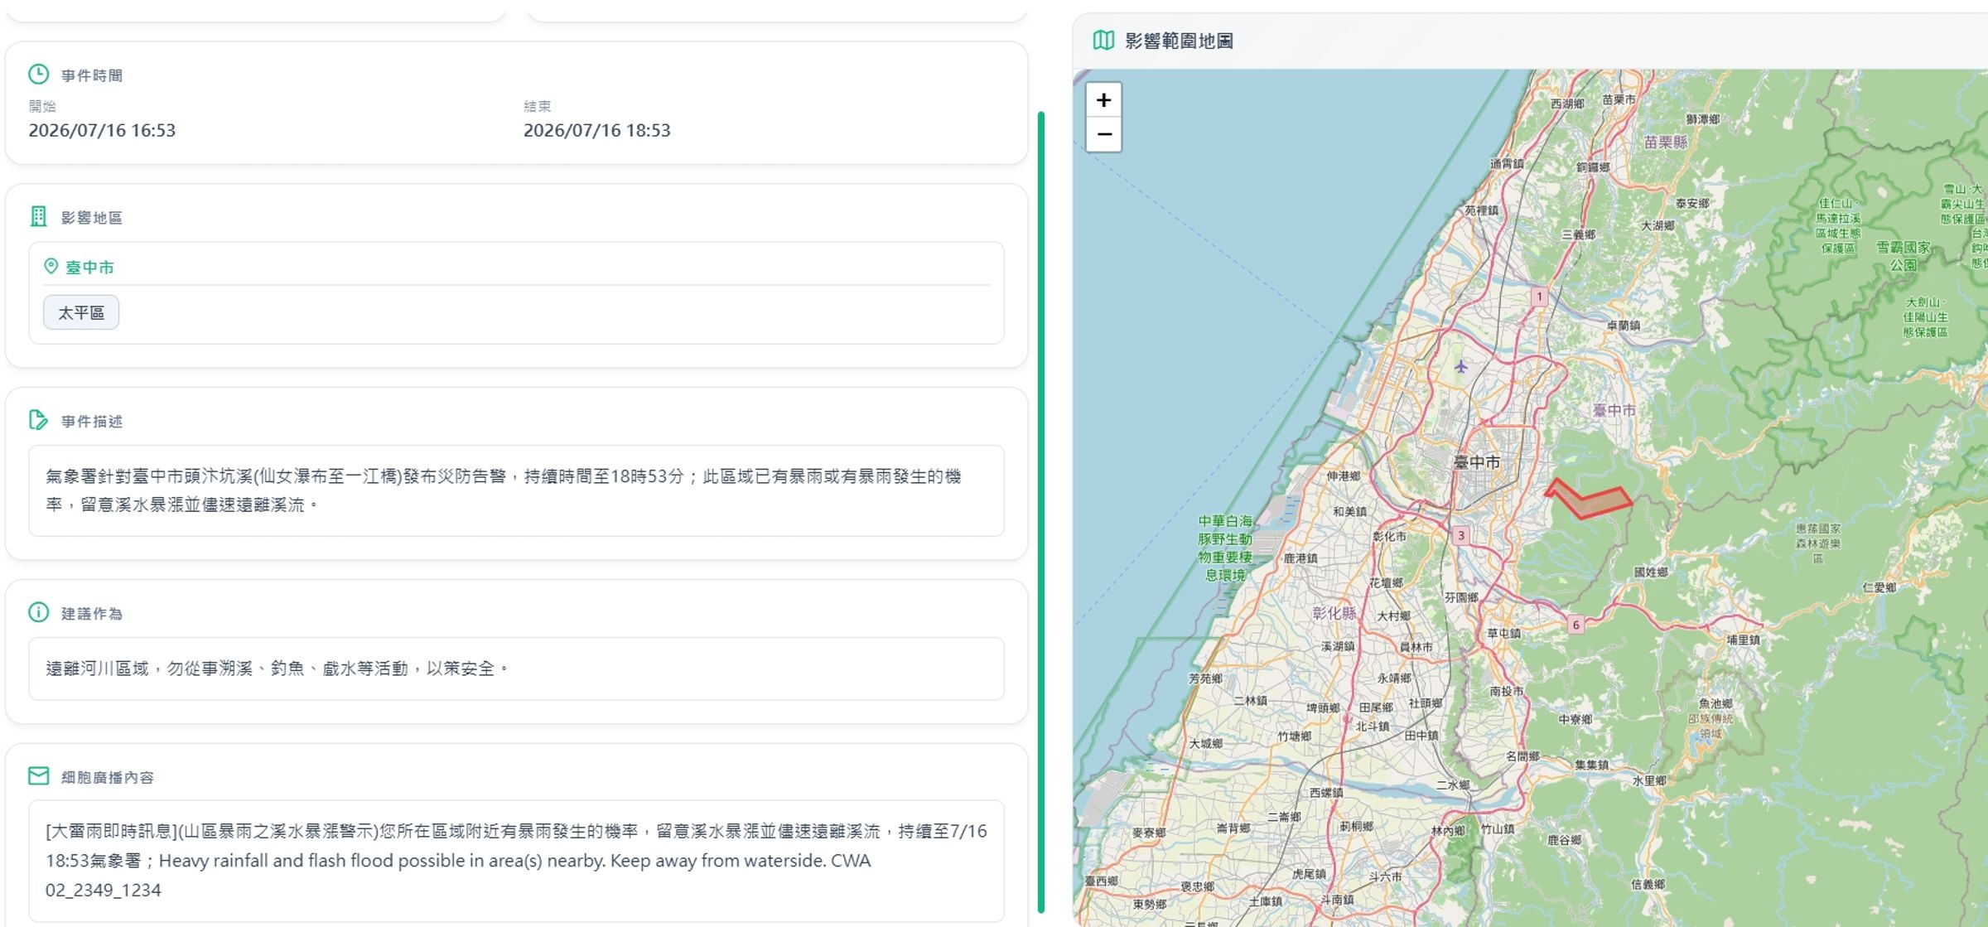Click the 鹿港鎮 label on map
1988x927 pixels.
click(1300, 558)
